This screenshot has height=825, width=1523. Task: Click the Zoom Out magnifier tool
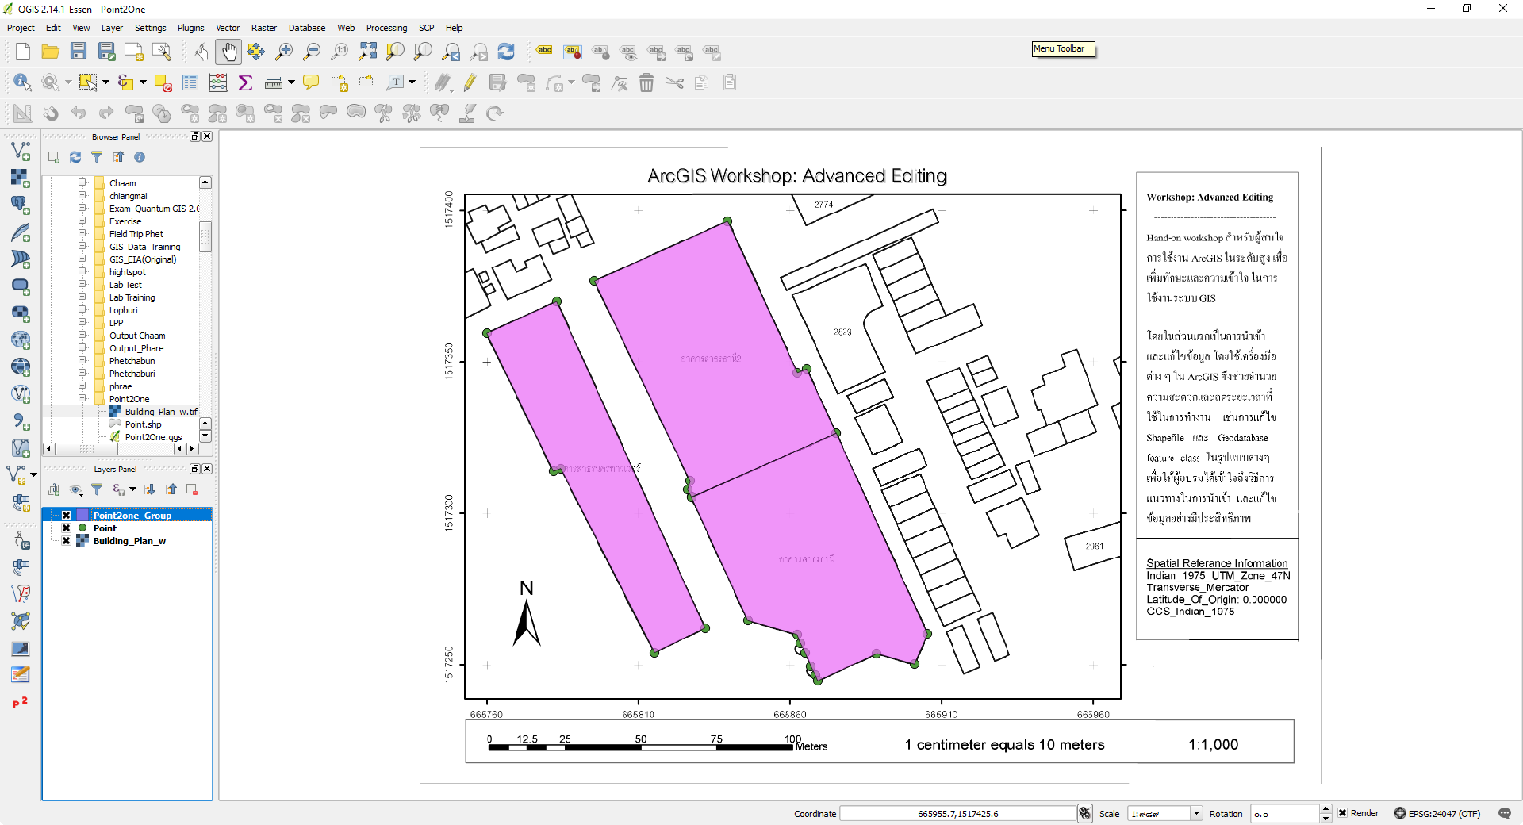point(312,52)
